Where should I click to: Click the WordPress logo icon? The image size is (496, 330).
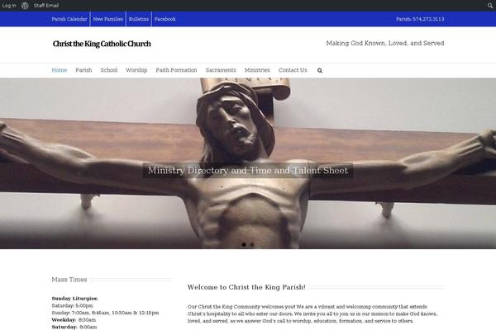pos(25,6)
